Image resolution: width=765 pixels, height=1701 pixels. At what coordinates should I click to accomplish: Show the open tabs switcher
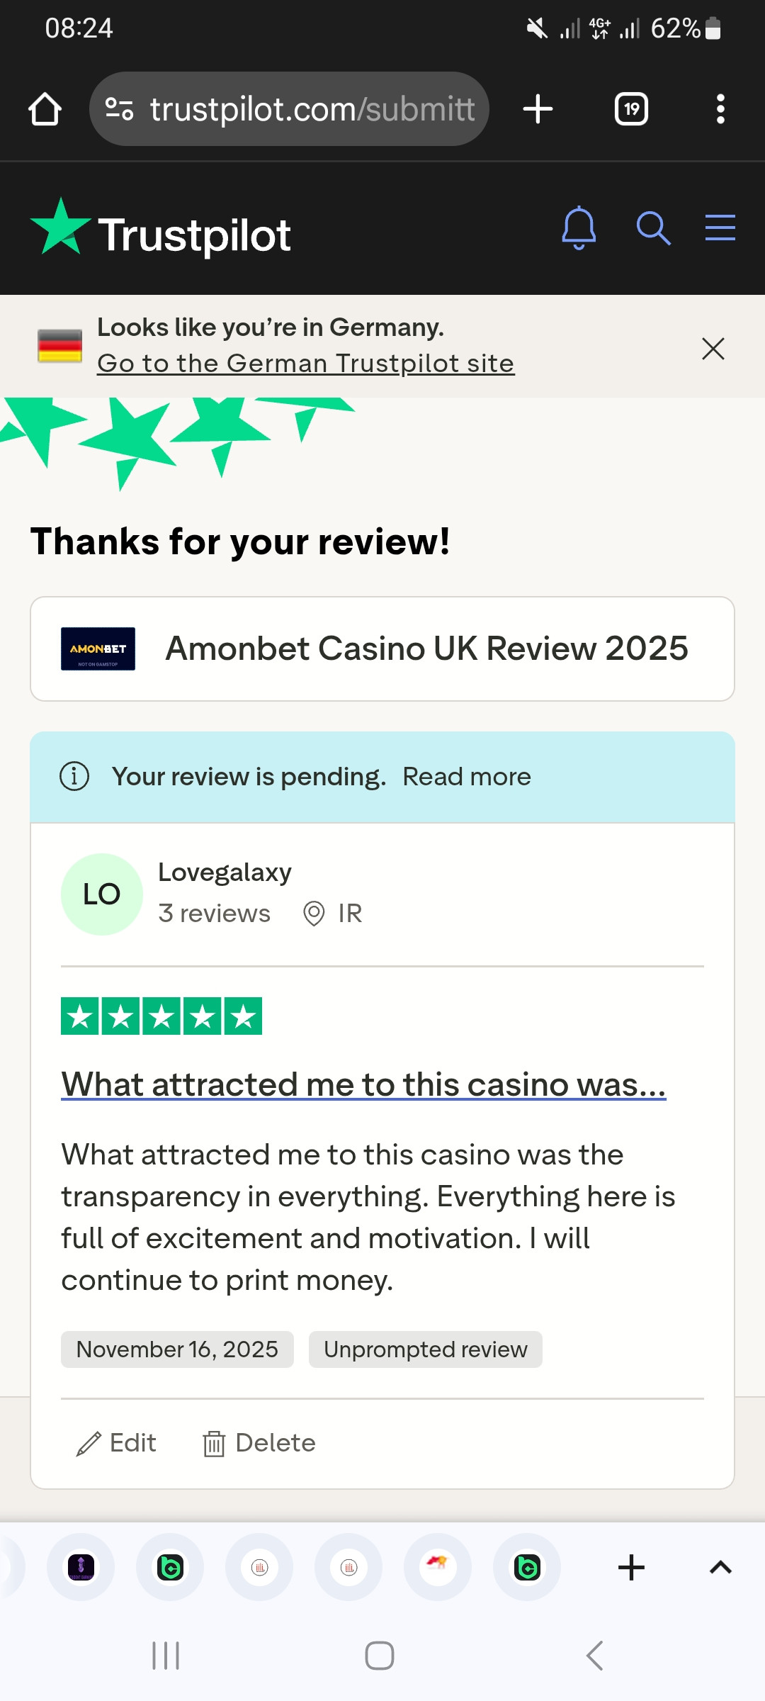coord(631,109)
